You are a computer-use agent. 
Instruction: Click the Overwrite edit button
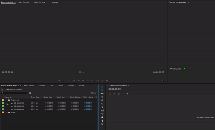click(x=102, y=81)
